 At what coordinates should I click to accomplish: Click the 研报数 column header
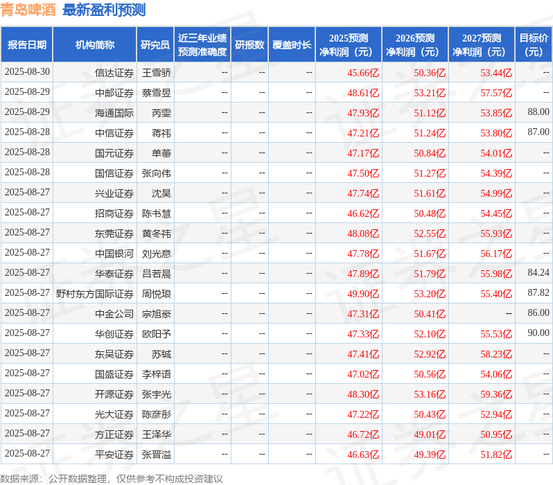pyautogui.click(x=249, y=45)
